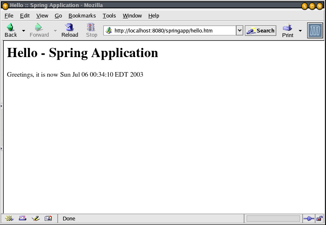Click the security padlock icon
This screenshot has height=225, width=326.
click(x=319, y=218)
